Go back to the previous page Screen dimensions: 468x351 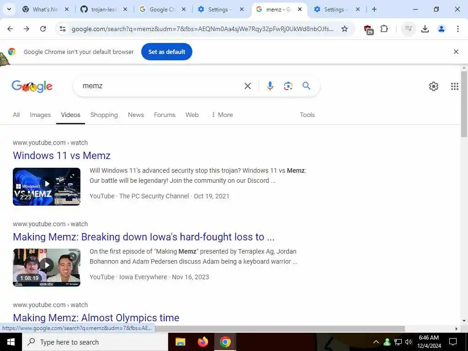click(10, 29)
